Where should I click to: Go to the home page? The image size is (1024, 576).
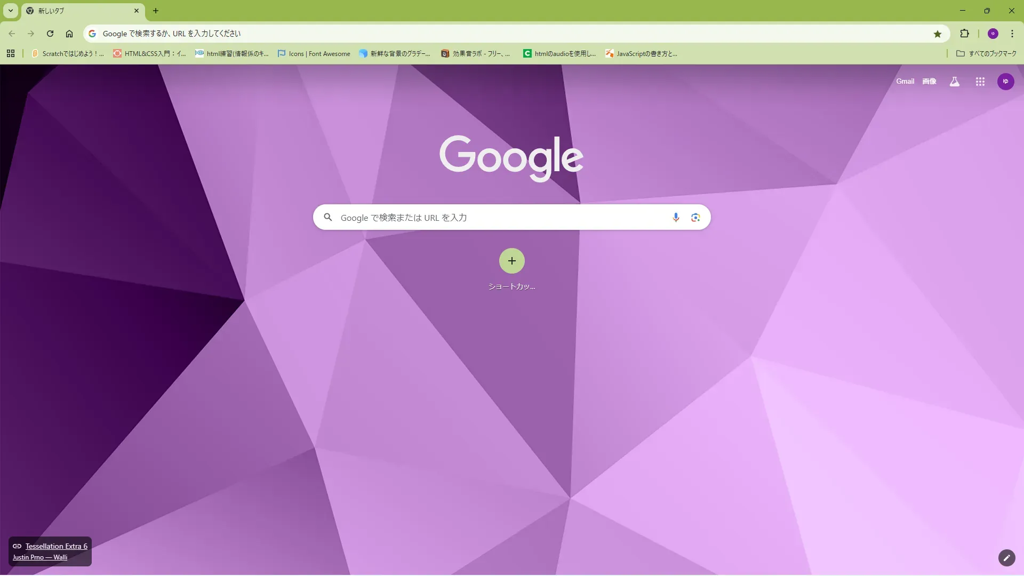click(69, 34)
